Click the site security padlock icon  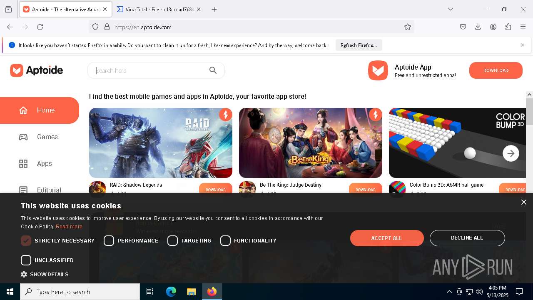(x=107, y=27)
